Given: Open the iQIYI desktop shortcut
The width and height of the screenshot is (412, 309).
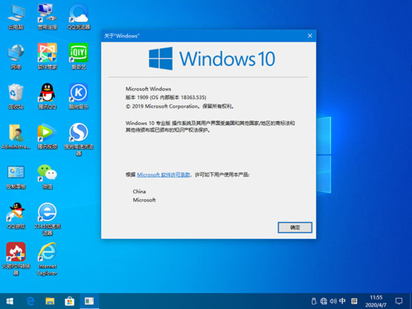Looking at the screenshot, I should pos(79,53).
